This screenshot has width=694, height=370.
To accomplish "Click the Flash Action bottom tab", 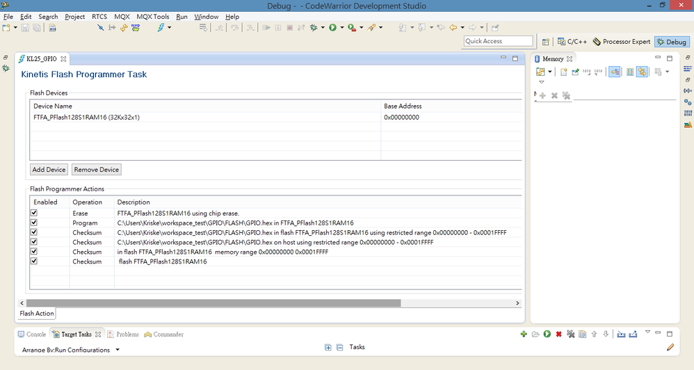I will [37, 314].
